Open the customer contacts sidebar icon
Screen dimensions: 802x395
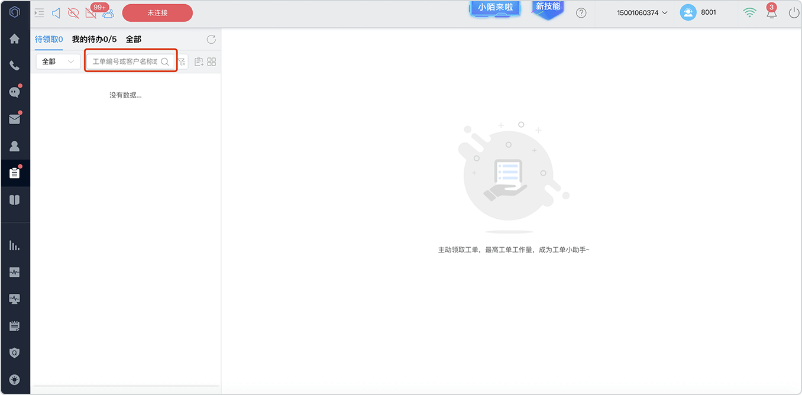tap(15, 146)
